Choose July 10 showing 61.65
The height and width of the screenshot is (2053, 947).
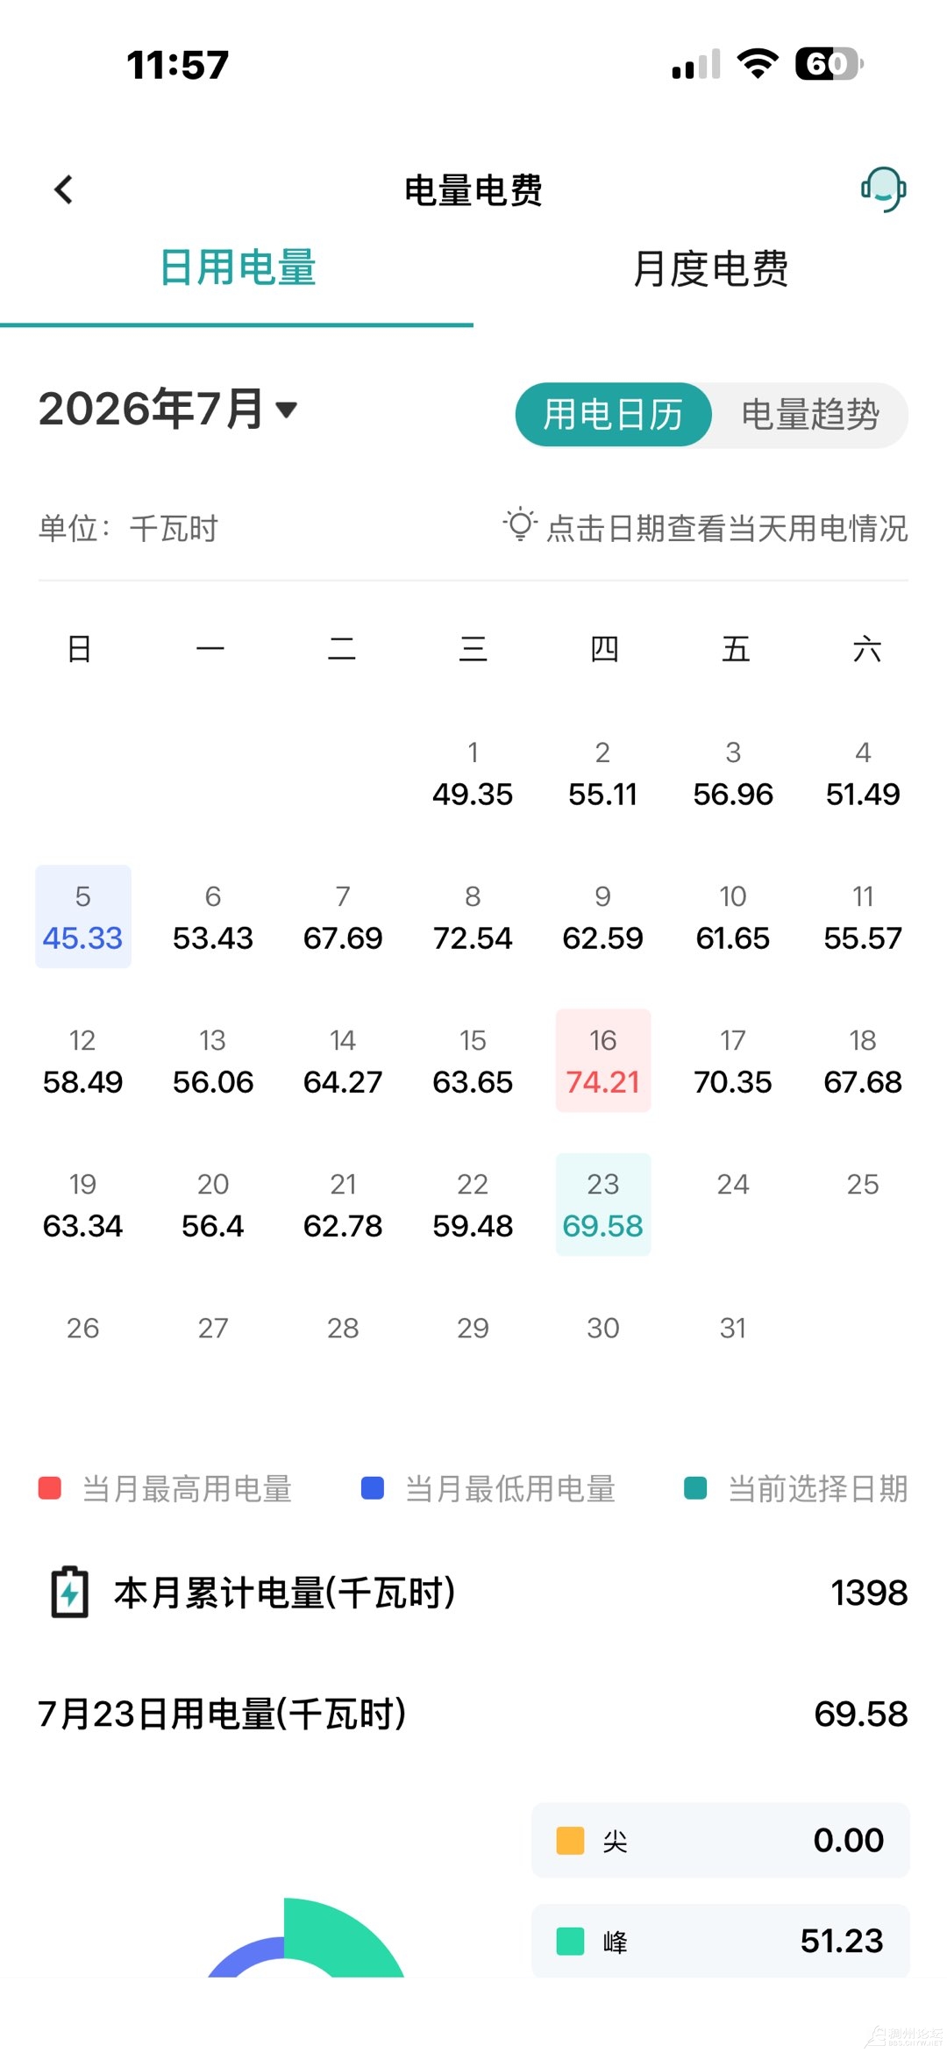tap(733, 917)
